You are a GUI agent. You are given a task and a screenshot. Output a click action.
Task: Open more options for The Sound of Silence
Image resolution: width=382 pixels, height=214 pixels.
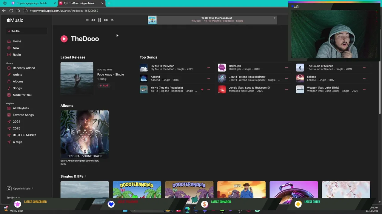click(x=365, y=67)
